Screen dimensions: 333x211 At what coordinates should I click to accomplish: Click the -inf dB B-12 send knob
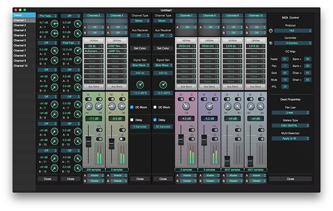click(x=54, y=168)
